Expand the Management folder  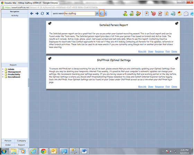coord(3,72)
